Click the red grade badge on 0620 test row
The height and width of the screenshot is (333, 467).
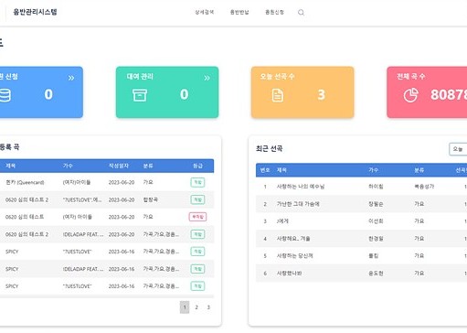197,217
